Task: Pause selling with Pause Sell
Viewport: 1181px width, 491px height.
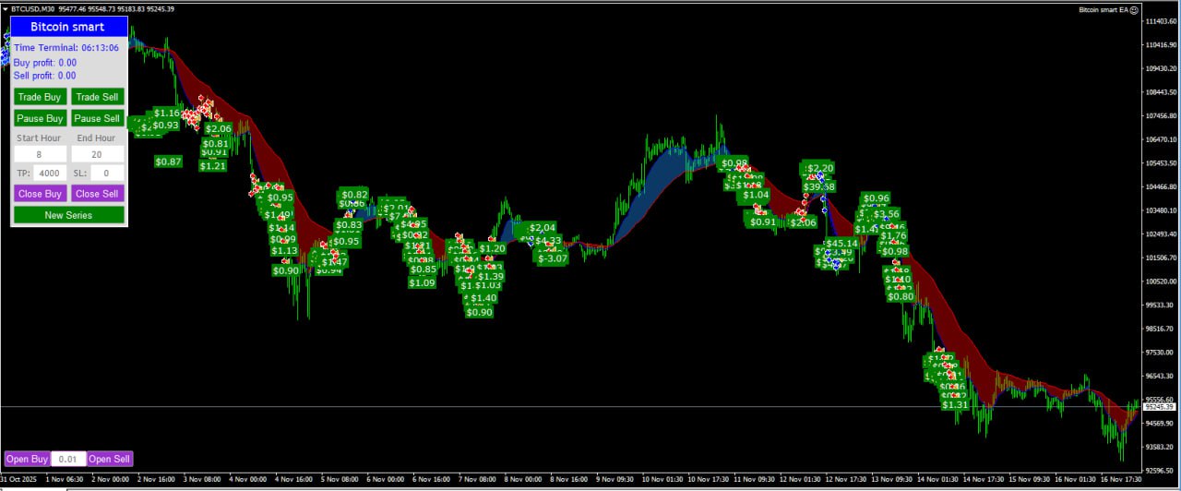Action: (97, 118)
